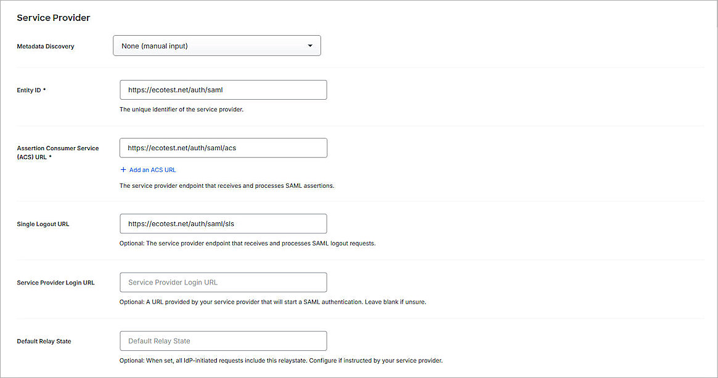Click the Service Provider section heading
718x378 pixels.
tap(53, 17)
